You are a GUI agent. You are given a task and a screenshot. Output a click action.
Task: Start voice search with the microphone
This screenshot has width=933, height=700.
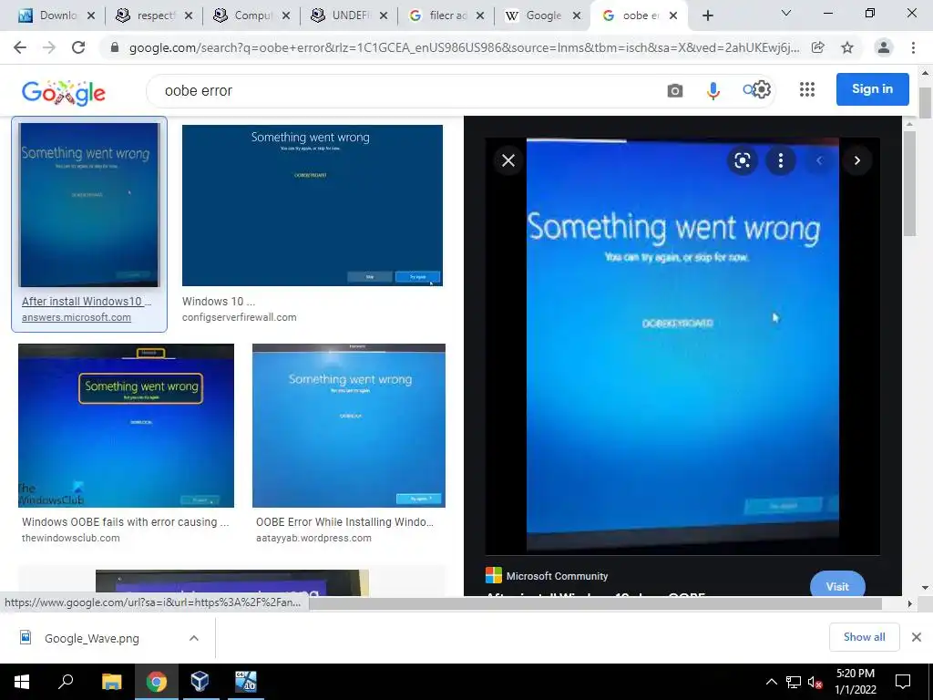coord(713,90)
